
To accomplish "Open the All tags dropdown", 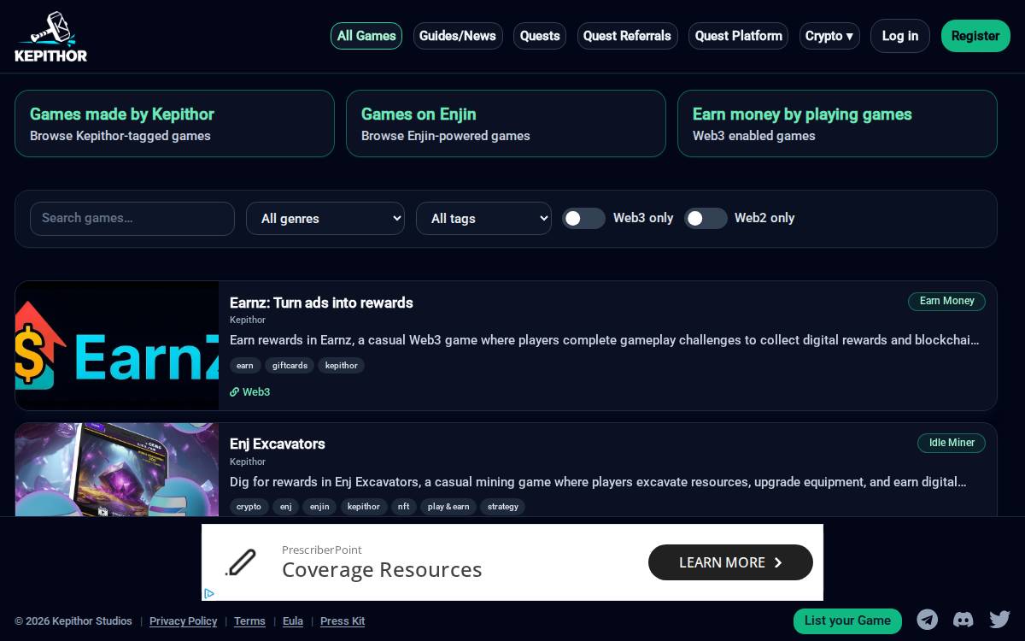I will click(x=483, y=218).
